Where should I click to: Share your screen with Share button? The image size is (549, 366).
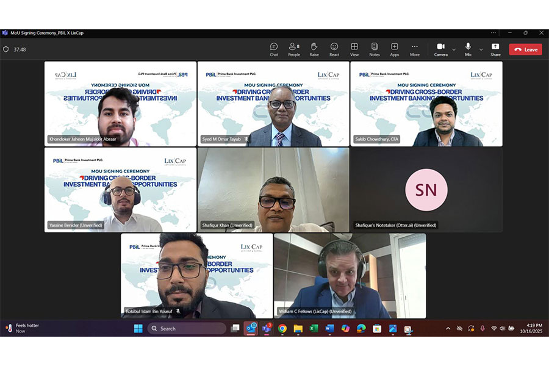coord(495,49)
